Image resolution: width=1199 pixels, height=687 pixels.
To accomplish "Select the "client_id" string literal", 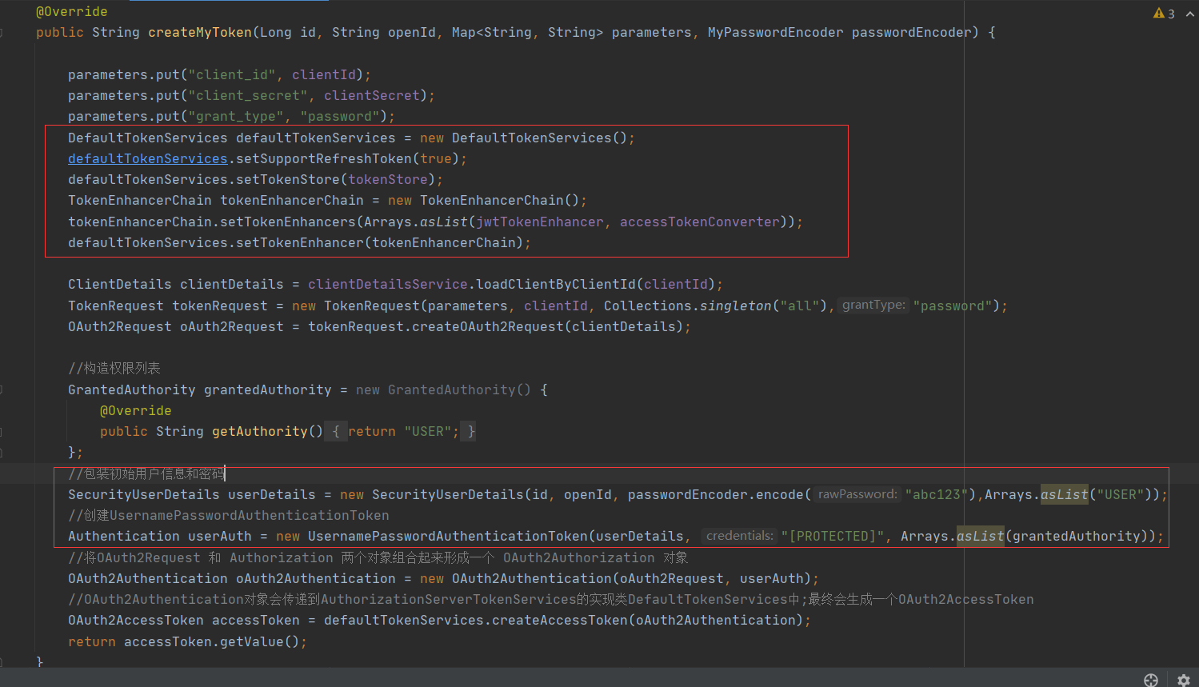I will (232, 74).
